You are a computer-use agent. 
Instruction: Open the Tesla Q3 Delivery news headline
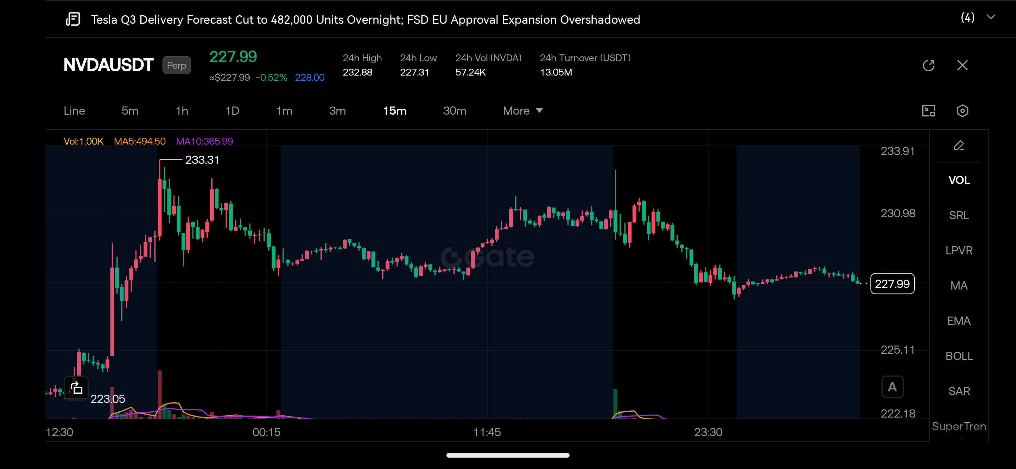pos(365,20)
